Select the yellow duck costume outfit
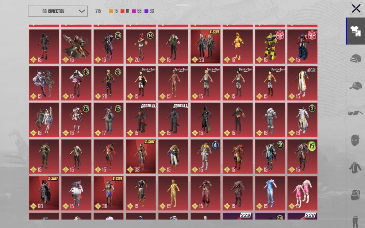The height and width of the screenshot is (228, 365). (x=238, y=47)
